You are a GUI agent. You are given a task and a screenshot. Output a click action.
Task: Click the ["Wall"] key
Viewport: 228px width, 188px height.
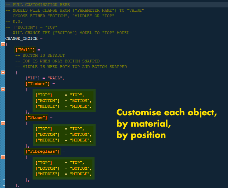tap(25, 50)
